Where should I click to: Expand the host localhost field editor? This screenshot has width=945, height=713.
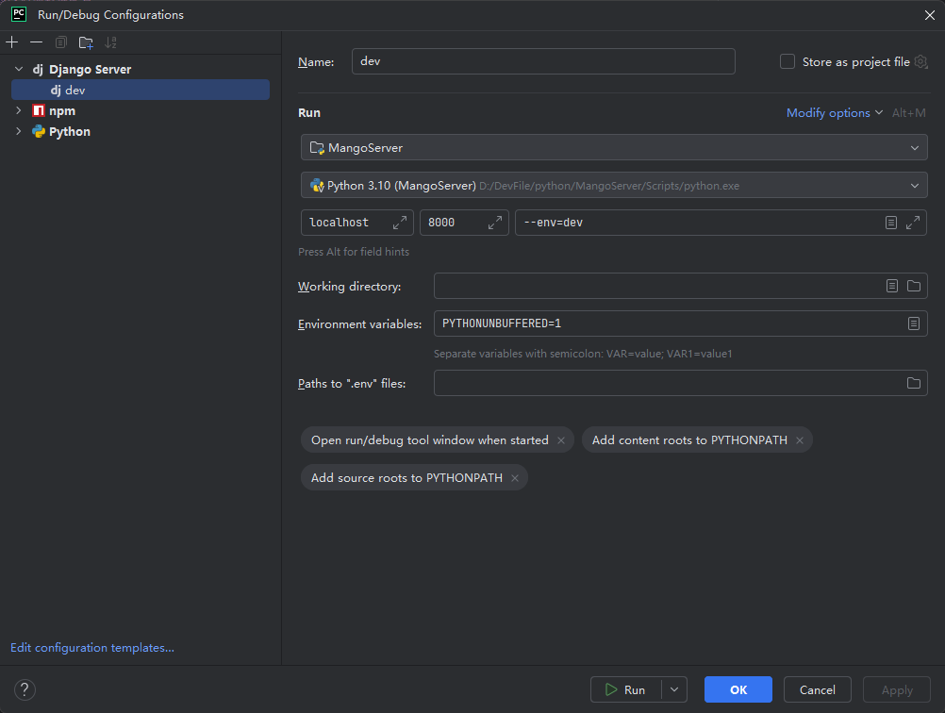click(x=400, y=223)
